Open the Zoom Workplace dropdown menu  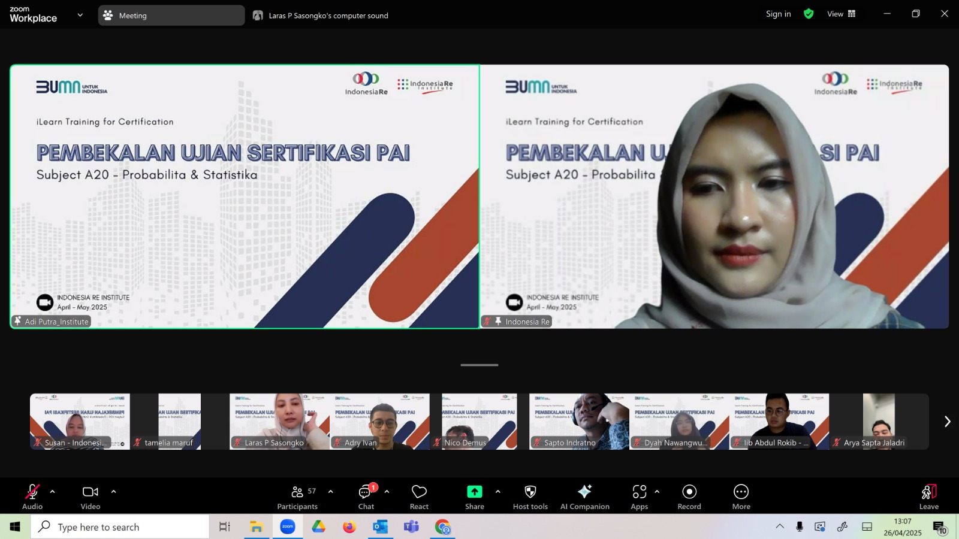pos(80,15)
